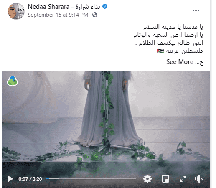Screen dimensions: 216x188
Task: Open the post options three-dot menu
Action: point(196,10)
